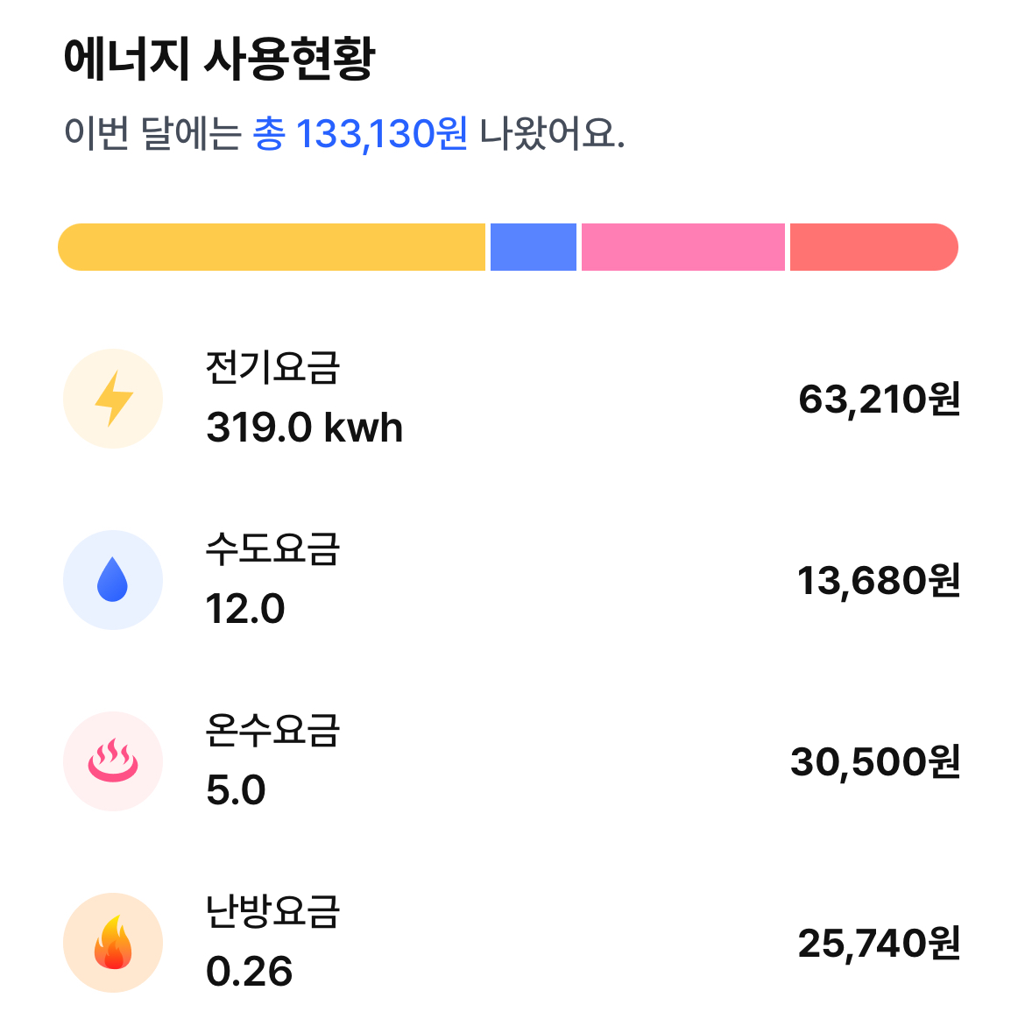Click the pink hot water steam icon

click(x=113, y=761)
